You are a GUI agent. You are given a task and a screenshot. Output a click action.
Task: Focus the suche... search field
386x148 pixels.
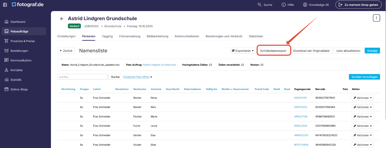[82, 77]
